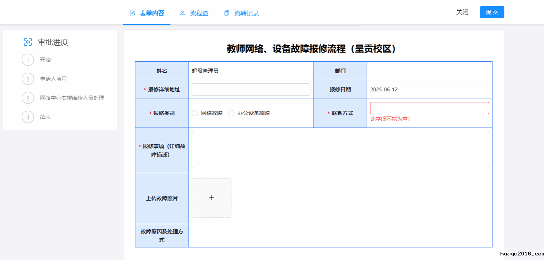Click the 关闭 button
The image size is (544, 260).
(462, 12)
